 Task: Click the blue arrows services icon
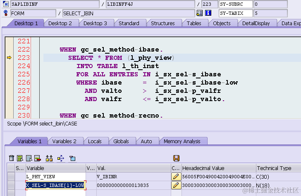(x=61, y=158)
